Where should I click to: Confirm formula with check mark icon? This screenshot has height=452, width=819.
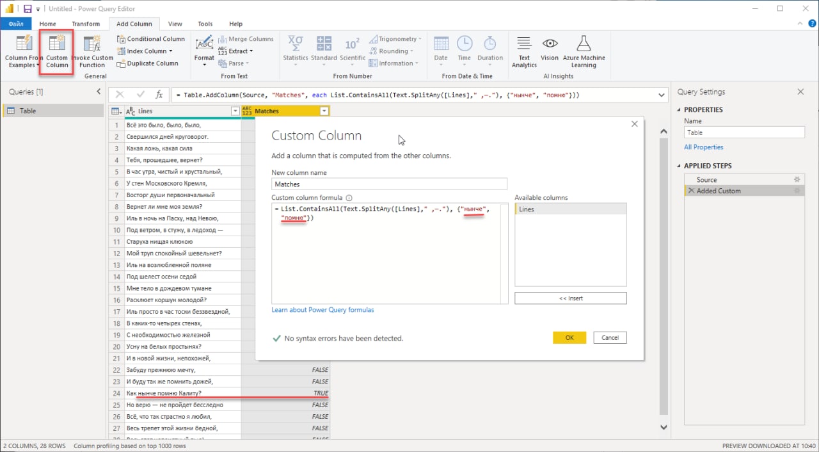[141, 94]
